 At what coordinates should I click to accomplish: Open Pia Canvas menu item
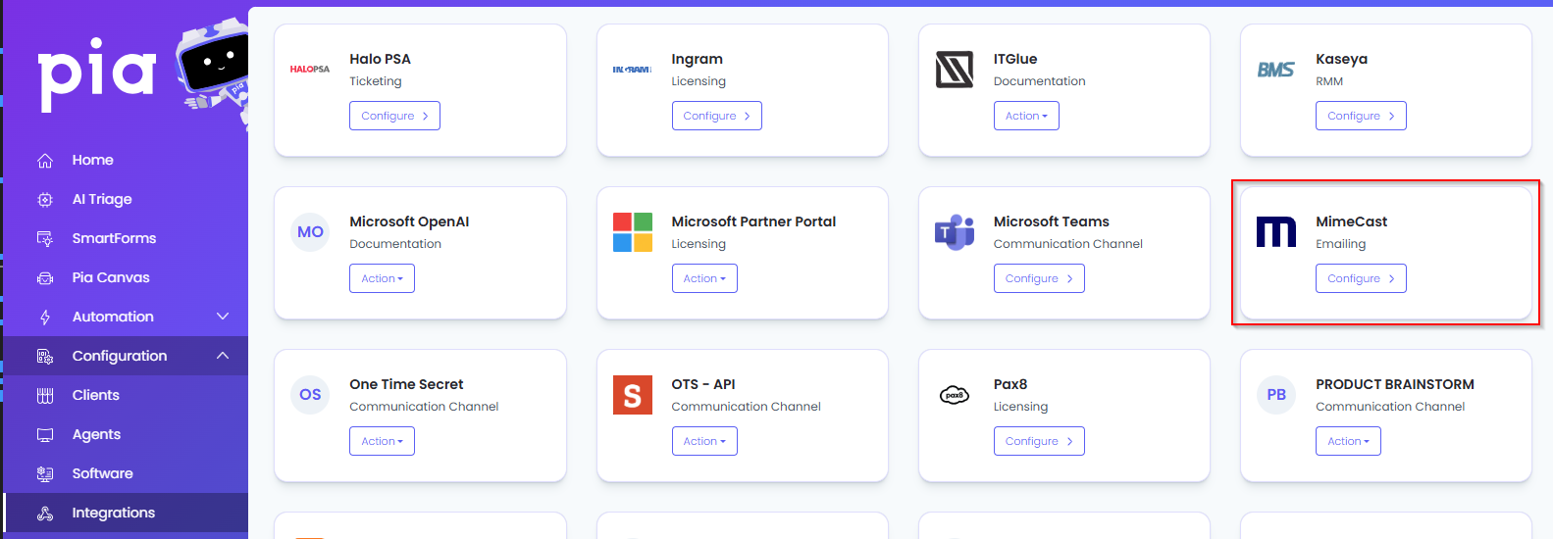tap(111, 277)
